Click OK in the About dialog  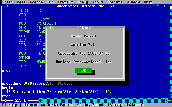point(84,70)
